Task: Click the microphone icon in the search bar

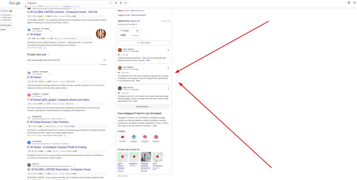Action: point(116,3)
